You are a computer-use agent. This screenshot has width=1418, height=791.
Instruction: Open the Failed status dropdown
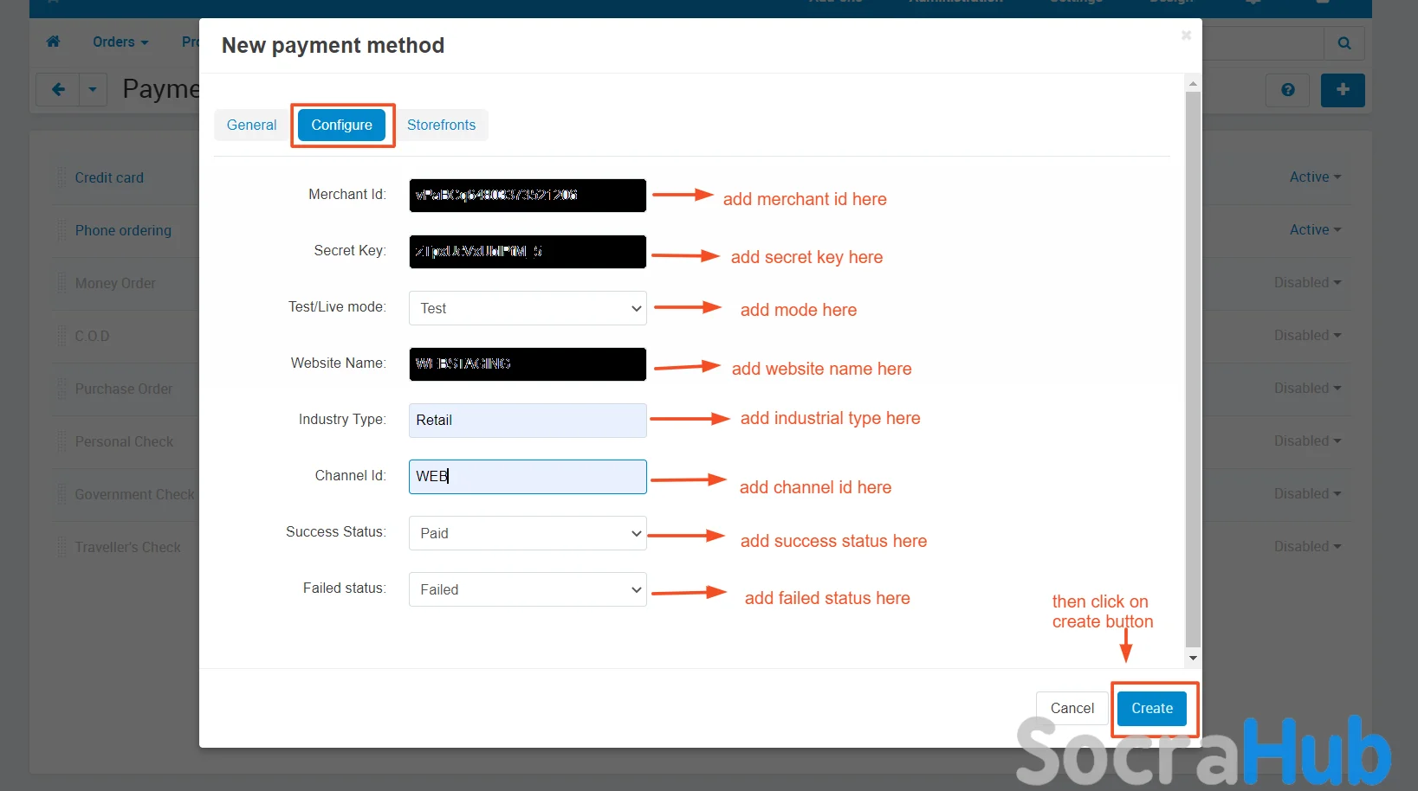coord(528,589)
